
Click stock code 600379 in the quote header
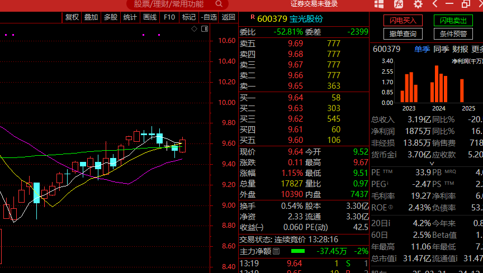point(272,19)
